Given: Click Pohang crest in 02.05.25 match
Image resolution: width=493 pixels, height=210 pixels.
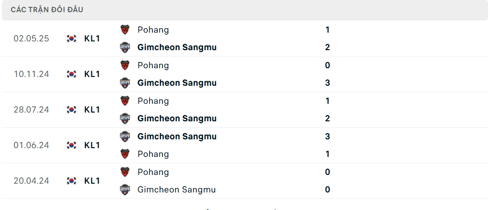Looking at the screenshot, I should point(125,30).
